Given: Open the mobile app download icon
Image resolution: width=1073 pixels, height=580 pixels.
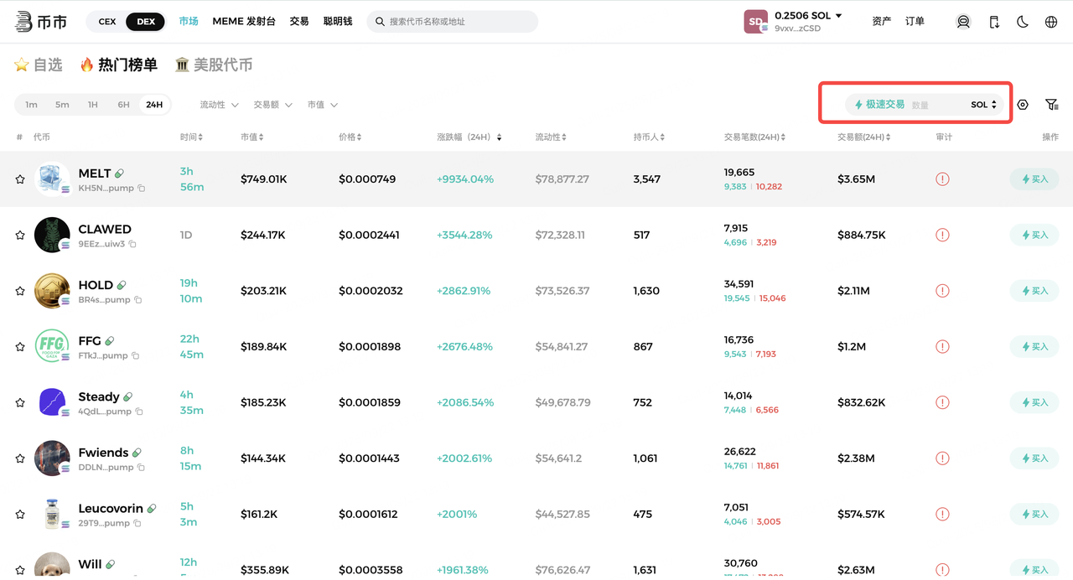Looking at the screenshot, I should pyautogui.click(x=994, y=22).
